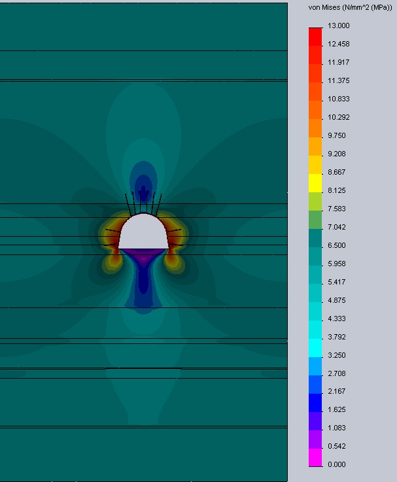Click the grey semicircular tunnel opening
This screenshot has height=482, width=397.
(144, 233)
